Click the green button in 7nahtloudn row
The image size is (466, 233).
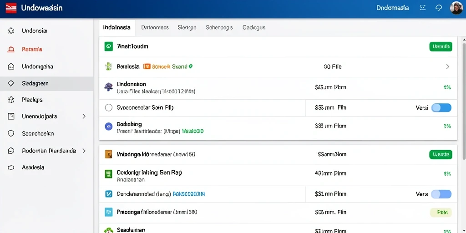[441, 46]
